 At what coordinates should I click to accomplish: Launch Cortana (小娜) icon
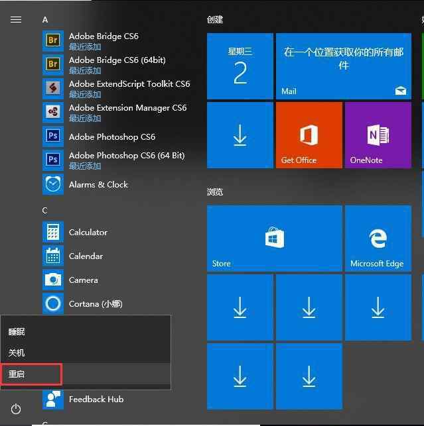click(x=53, y=303)
